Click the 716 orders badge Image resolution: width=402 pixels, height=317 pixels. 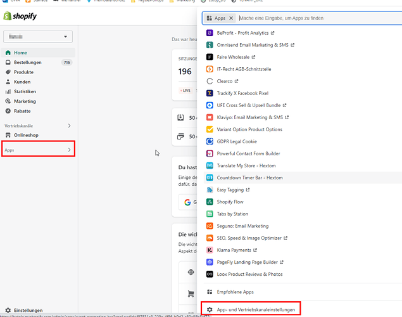coord(67,62)
